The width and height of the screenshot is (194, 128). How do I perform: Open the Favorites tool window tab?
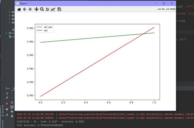click(3, 124)
